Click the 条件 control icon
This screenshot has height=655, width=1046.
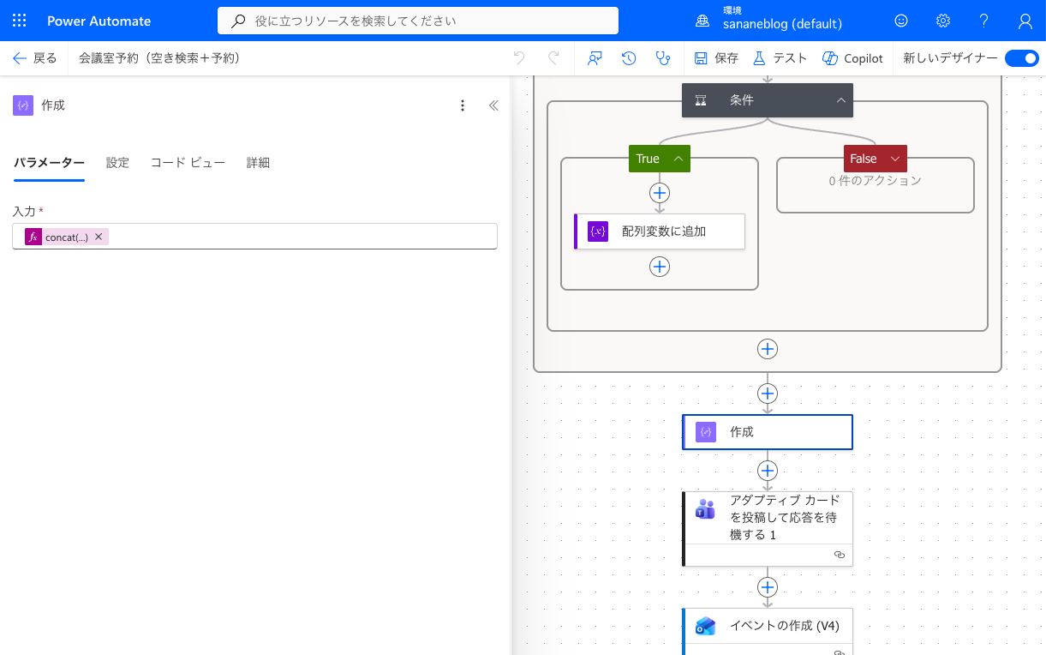coord(701,100)
